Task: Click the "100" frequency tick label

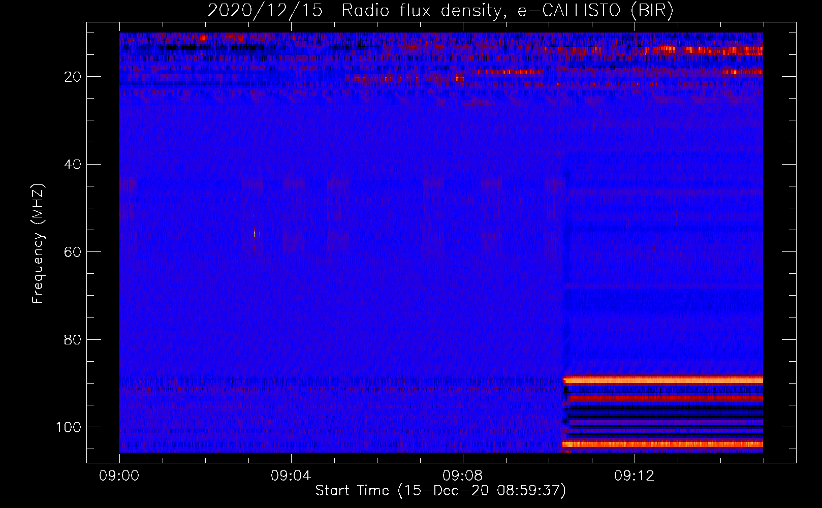Action: point(69,427)
